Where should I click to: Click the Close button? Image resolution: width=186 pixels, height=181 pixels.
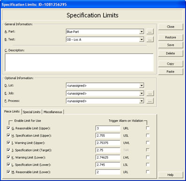point(171,27)
